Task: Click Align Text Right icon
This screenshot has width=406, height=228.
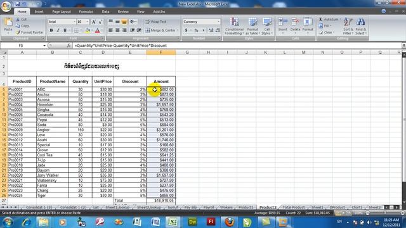Action: [124, 30]
